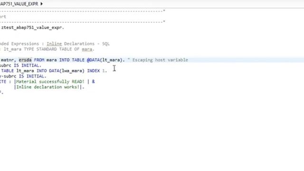Click the 'SQL' word in comment line
This screenshot has height=171, width=304.
(106, 44)
